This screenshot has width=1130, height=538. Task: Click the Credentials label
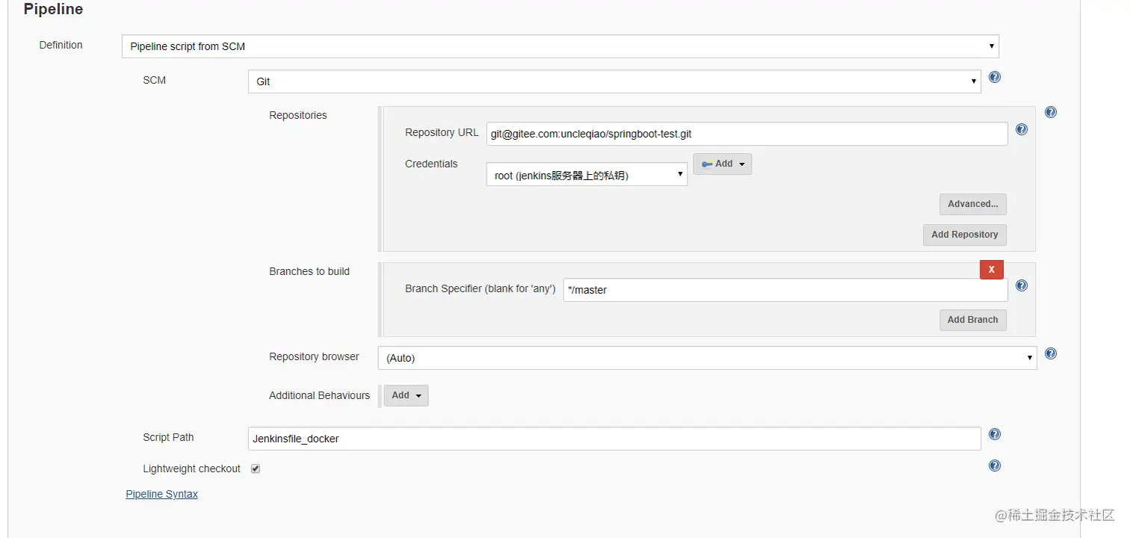coord(431,164)
